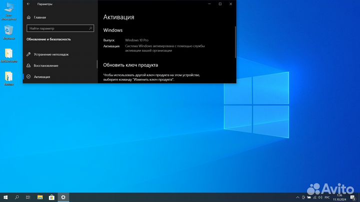The width and height of the screenshot is (360, 202).
Task: Open Microsoft Store from taskbar
Action: click(x=51, y=197)
